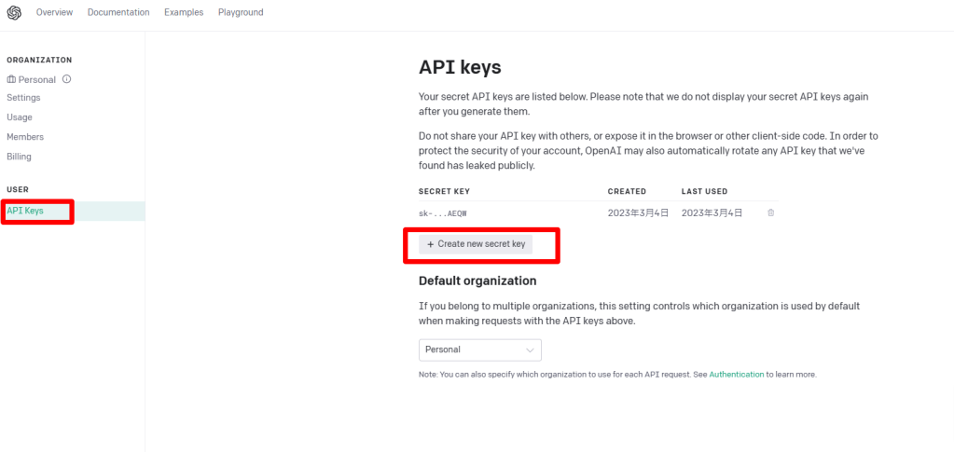
Task: Click the sk-...AEQW secret key entry
Action: click(x=443, y=213)
